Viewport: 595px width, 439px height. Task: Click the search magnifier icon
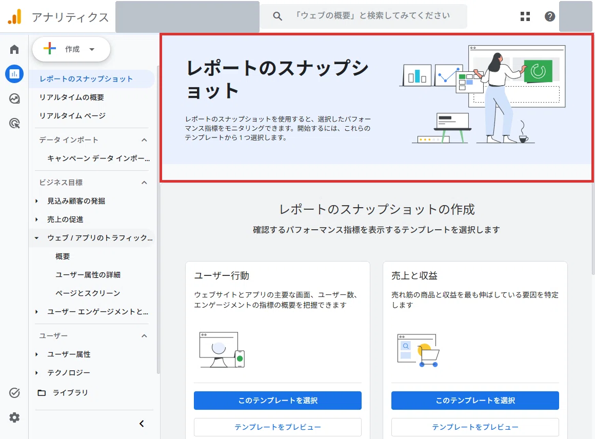point(277,16)
